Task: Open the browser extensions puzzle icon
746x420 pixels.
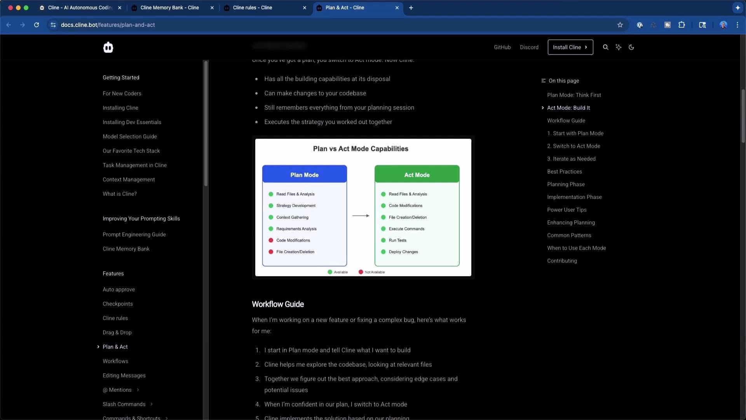Action: [x=682, y=25]
